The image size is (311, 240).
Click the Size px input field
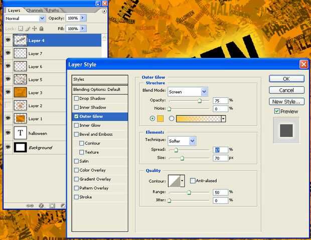pyautogui.click(x=220, y=158)
